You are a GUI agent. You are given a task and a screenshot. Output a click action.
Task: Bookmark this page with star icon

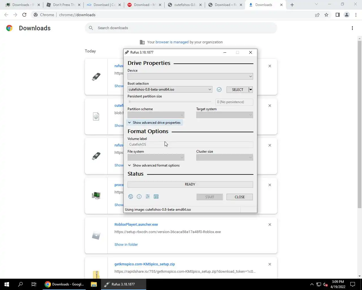326,15
